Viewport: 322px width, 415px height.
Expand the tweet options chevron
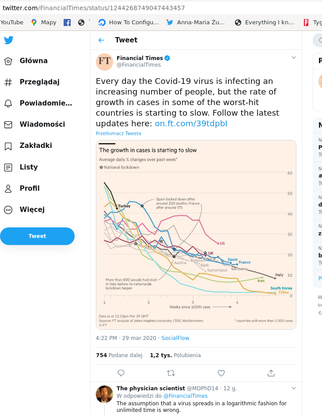294,58
